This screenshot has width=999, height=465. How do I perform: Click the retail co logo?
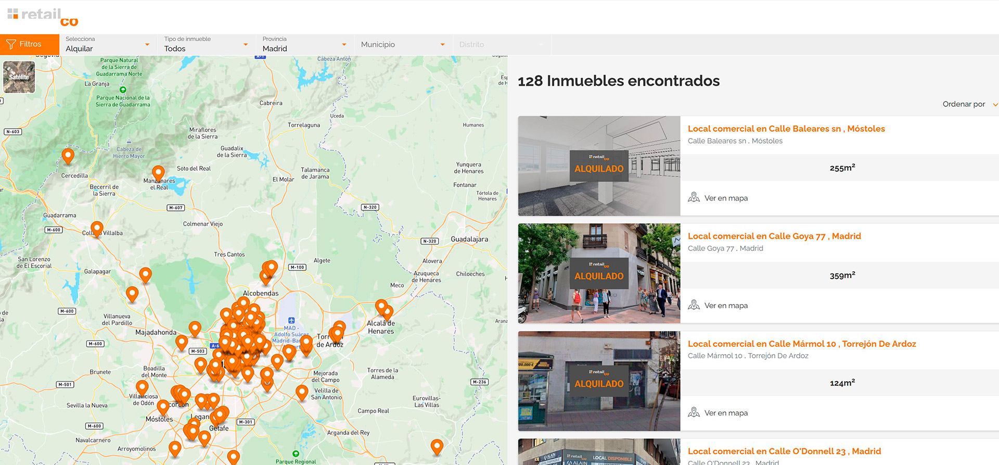(43, 17)
